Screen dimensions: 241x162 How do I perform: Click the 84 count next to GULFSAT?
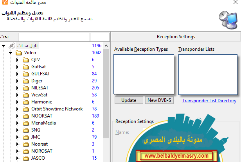click(94, 74)
